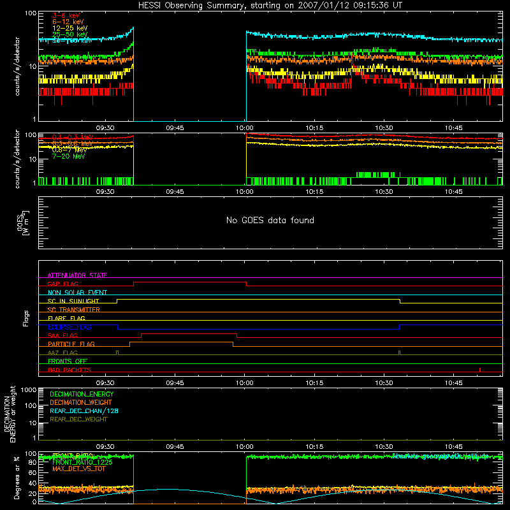Click the 'Absolute geomagnetic latitude' label

441,456
